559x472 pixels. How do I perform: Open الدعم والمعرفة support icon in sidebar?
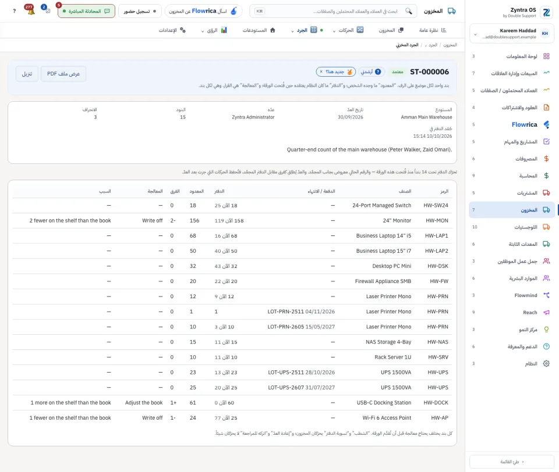point(546,346)
